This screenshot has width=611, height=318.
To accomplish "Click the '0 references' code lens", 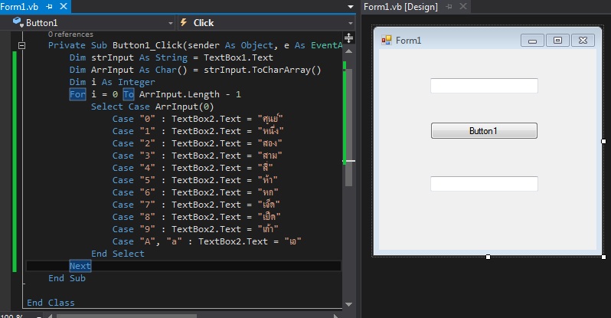I will click(70, 34).
